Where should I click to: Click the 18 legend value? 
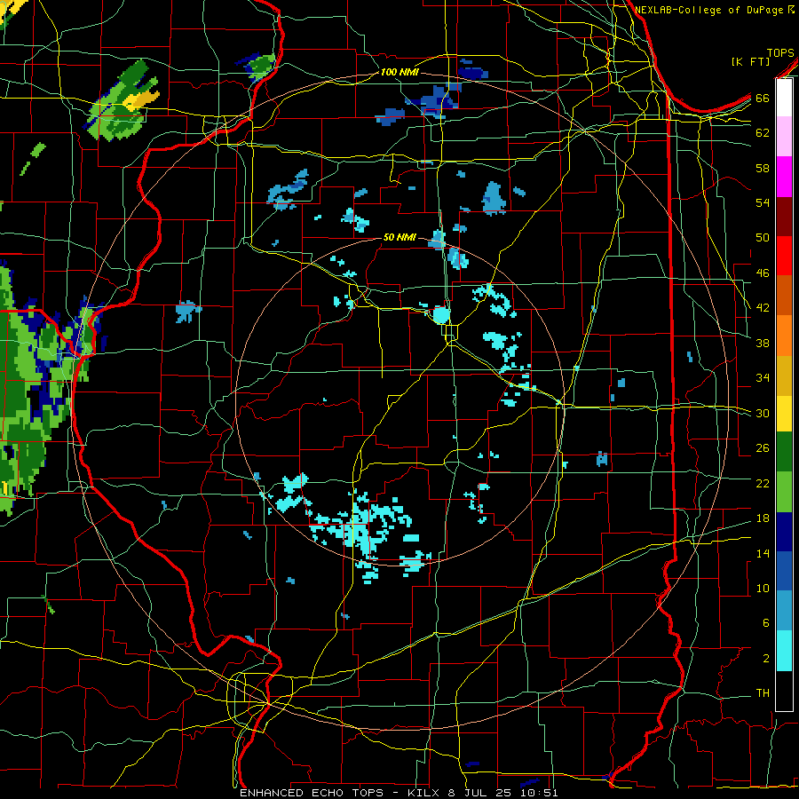763,518
